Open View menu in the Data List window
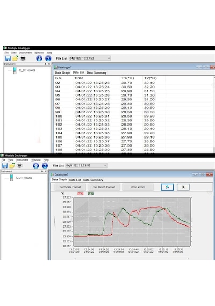 pyautogui.click(x=14, y=53)
